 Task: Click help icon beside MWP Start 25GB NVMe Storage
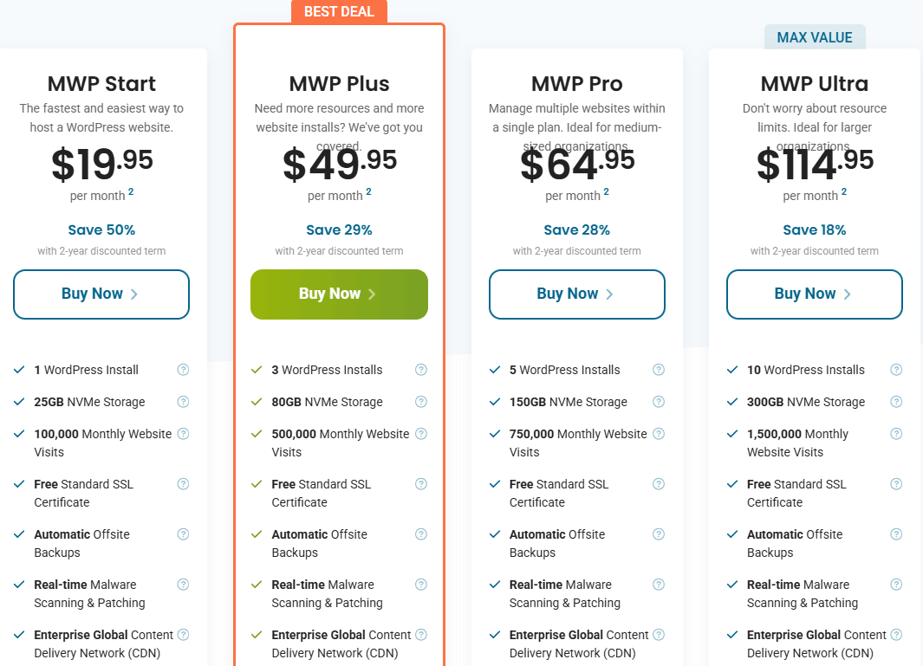183,402
